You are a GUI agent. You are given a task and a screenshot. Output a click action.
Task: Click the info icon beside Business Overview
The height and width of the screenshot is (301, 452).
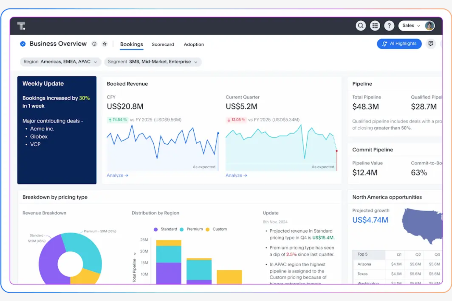pyautogui.click(x=94, y=44)
